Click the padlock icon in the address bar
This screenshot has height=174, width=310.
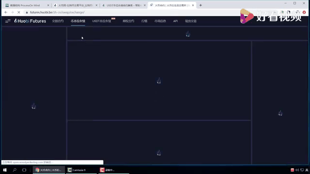coord(27,12)
